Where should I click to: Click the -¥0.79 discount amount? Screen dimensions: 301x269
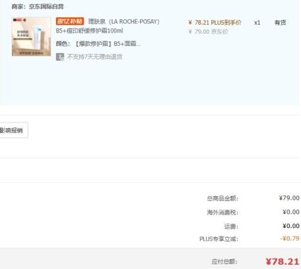tap(290, 238)
